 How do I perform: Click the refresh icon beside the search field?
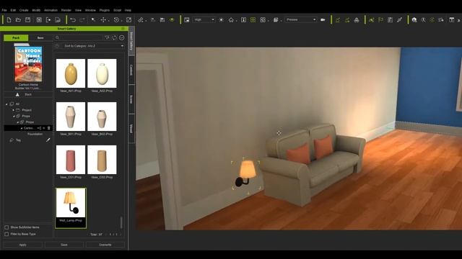point(114,37)
